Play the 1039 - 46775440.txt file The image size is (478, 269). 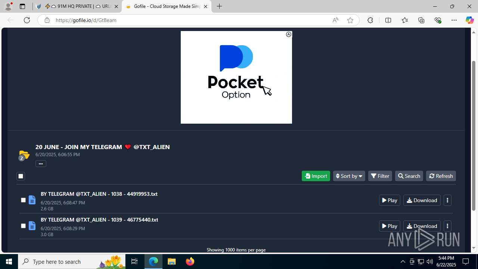(x=389, y=226)
